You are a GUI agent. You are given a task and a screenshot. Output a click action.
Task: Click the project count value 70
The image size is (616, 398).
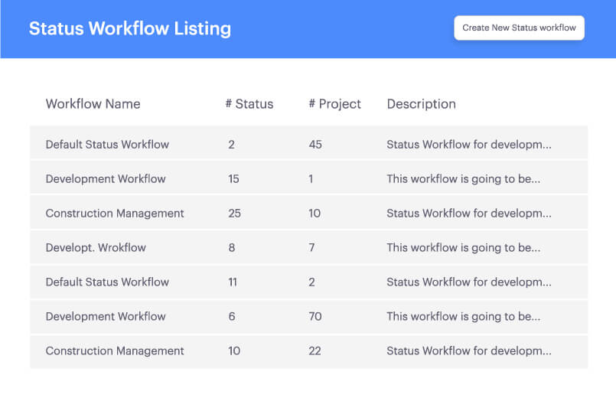[315, 316]
